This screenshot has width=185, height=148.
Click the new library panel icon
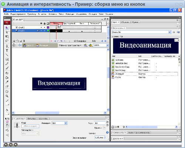[178, 32]
